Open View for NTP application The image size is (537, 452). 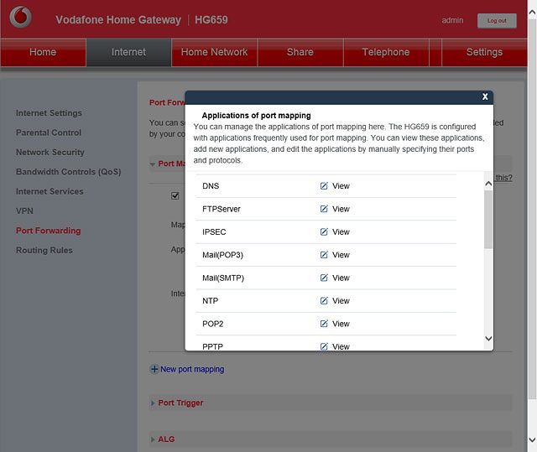tap(341, 300)
